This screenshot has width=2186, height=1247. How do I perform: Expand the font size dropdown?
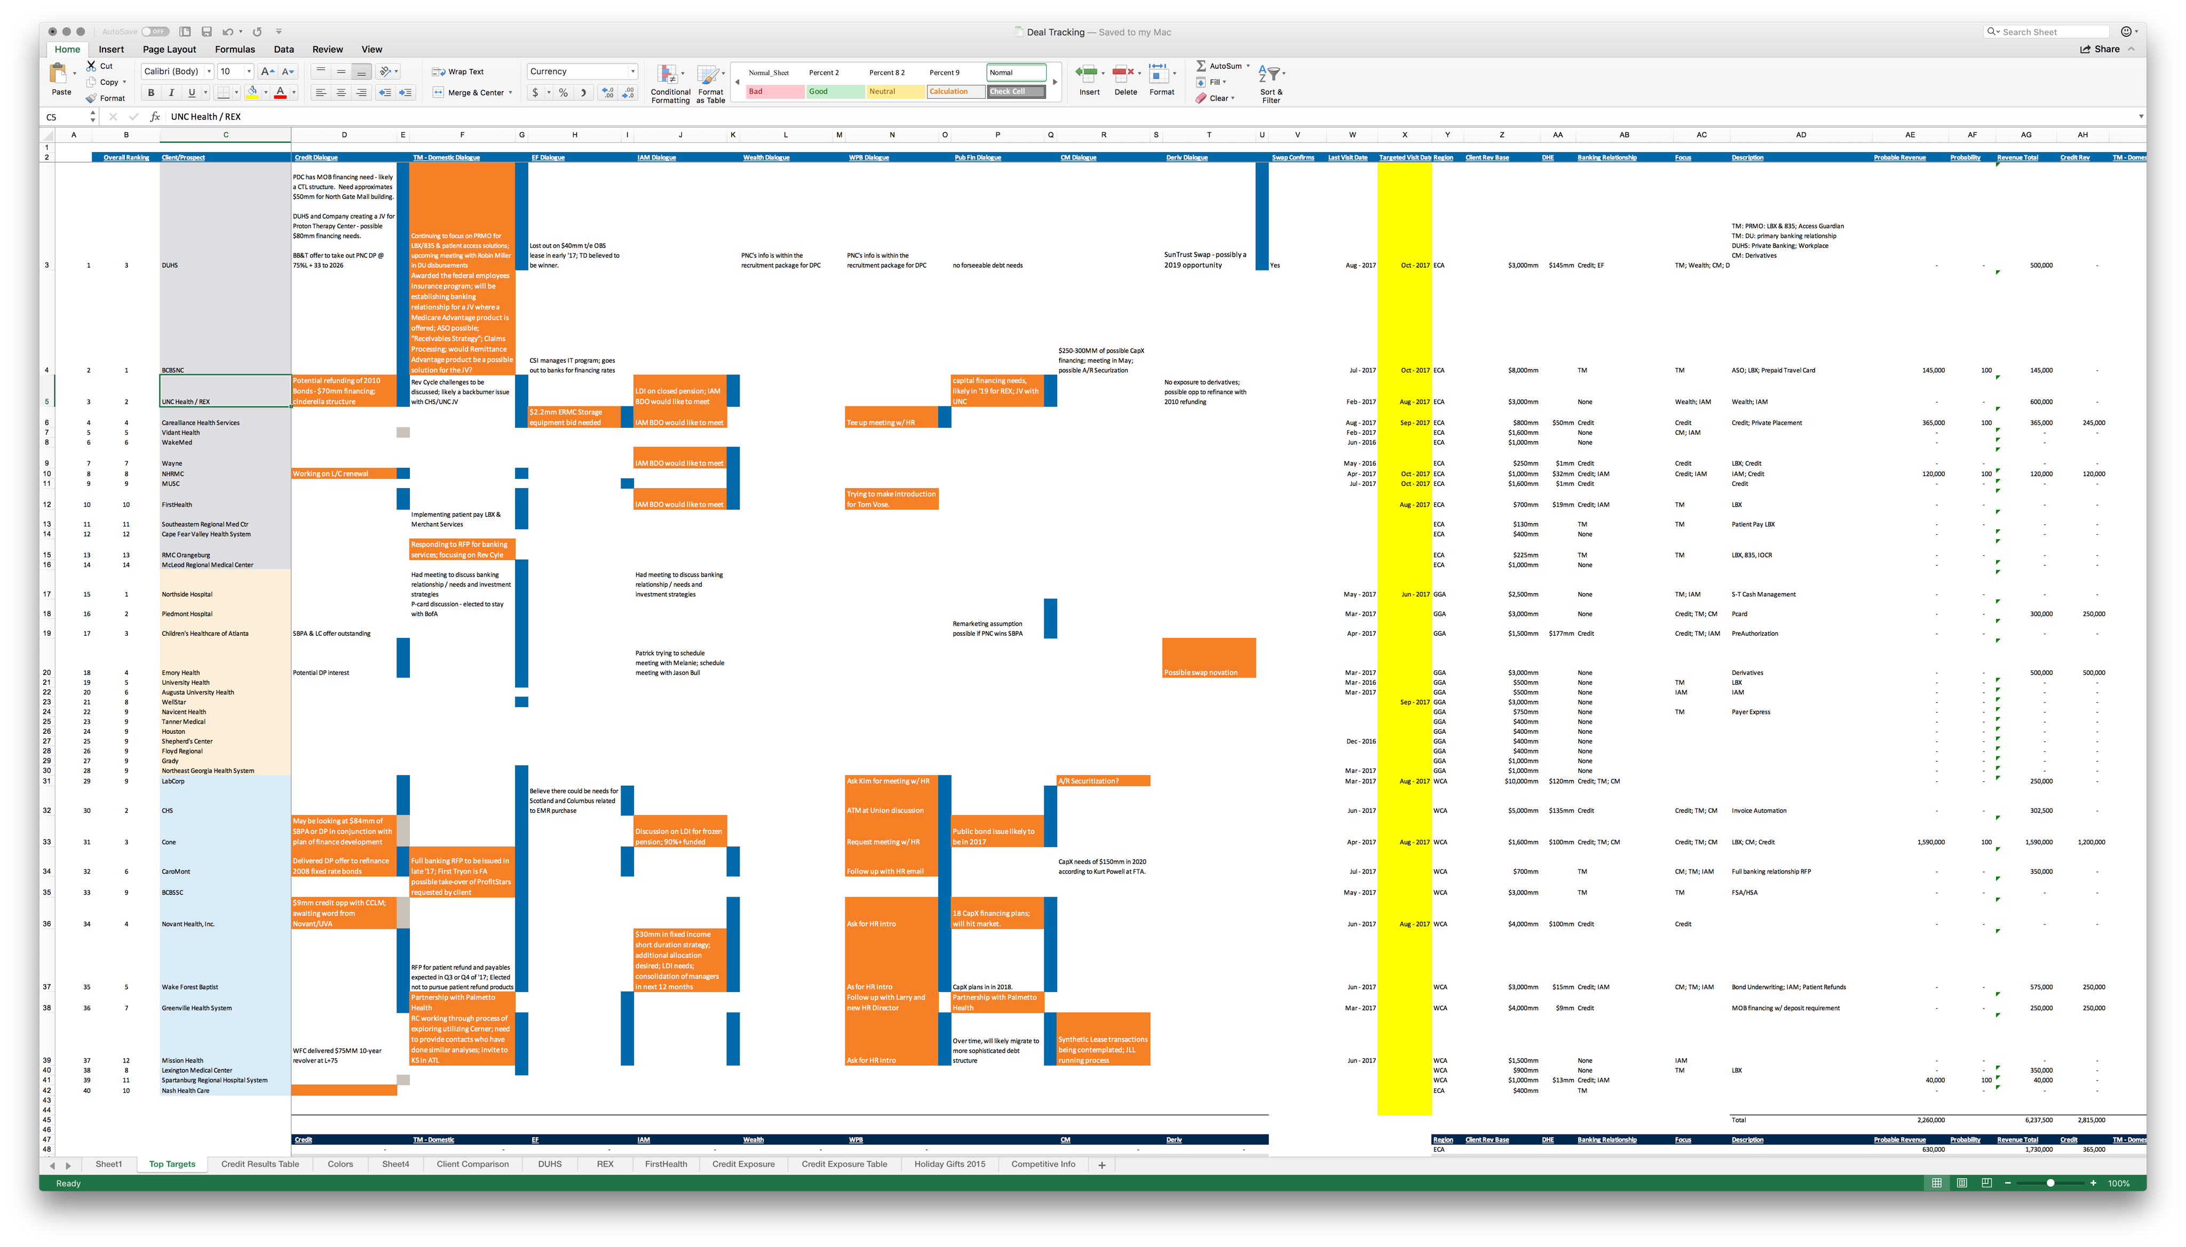point(249,72)
